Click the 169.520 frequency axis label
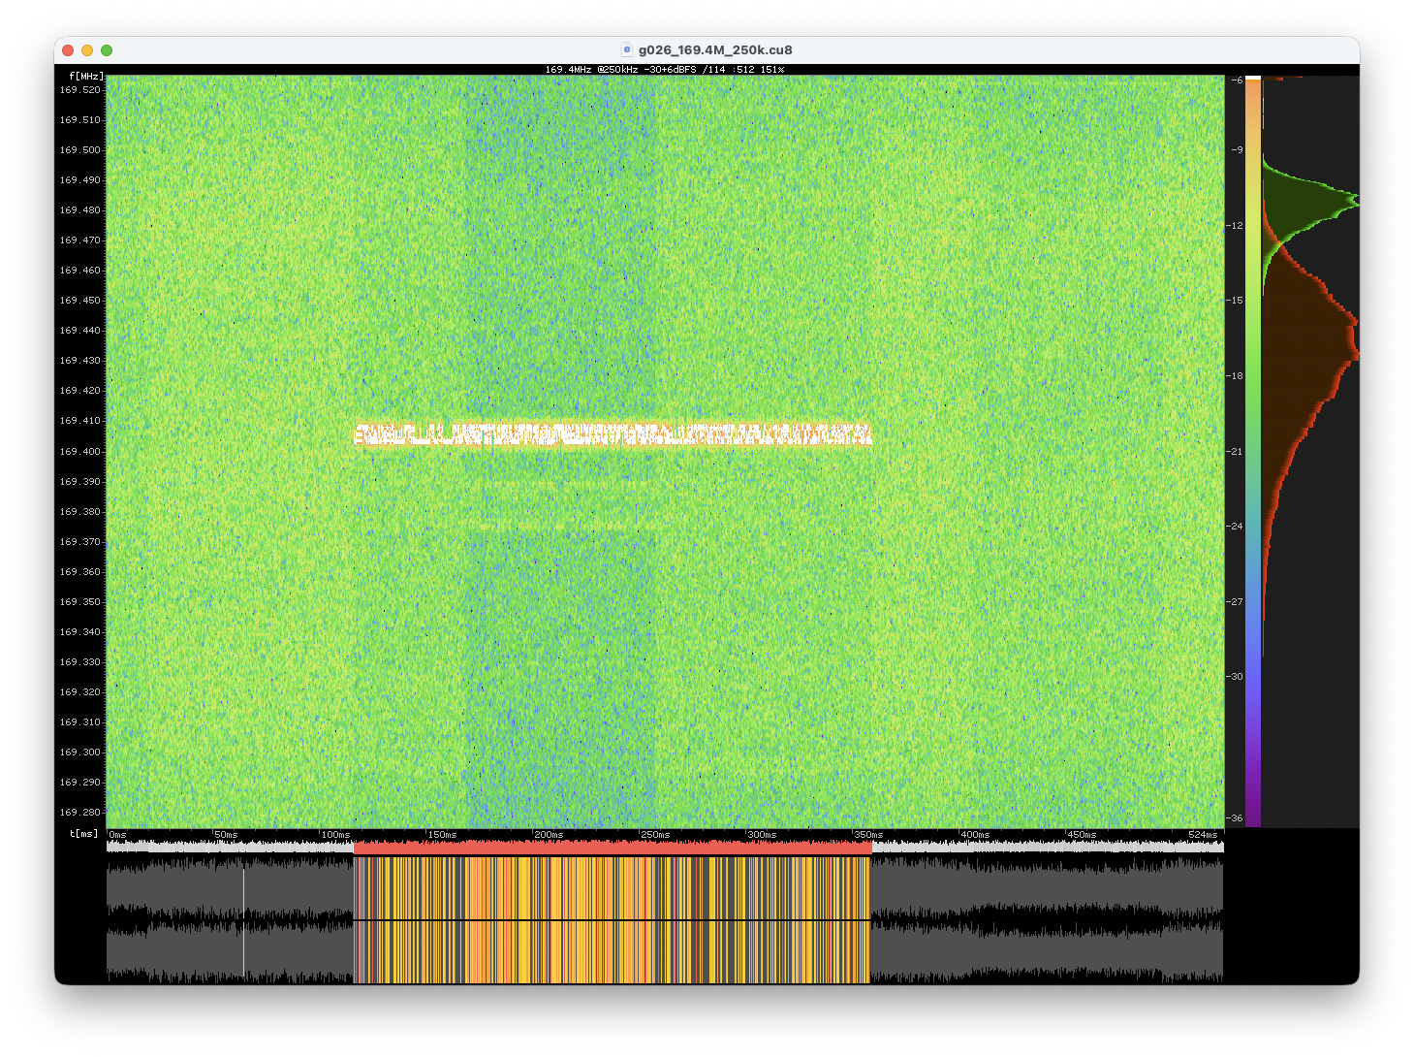The image size is (1414, 1057). [81, 88]
